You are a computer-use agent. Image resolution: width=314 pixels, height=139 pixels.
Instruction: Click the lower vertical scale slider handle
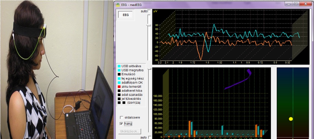pyautogui.click(x=149, y=68)
